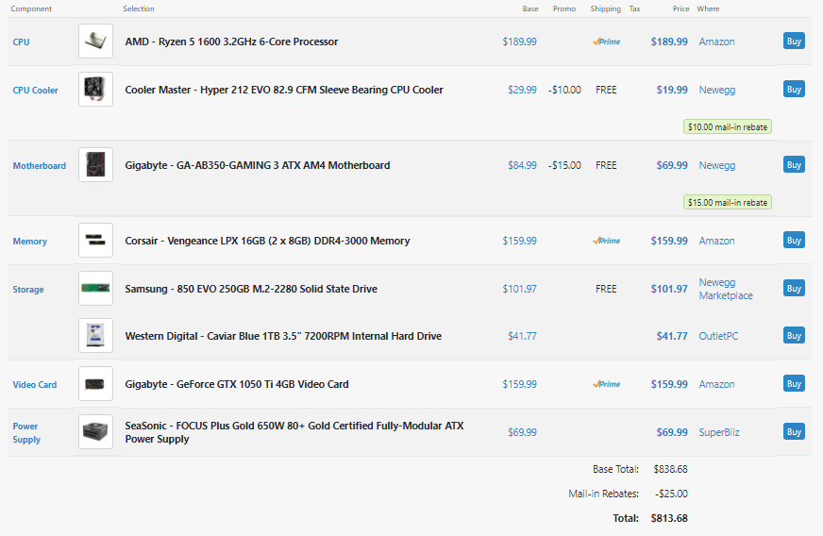The image size is (823, 536).
Task: Open the CPU component category link
Action: [x=21, y=42]
